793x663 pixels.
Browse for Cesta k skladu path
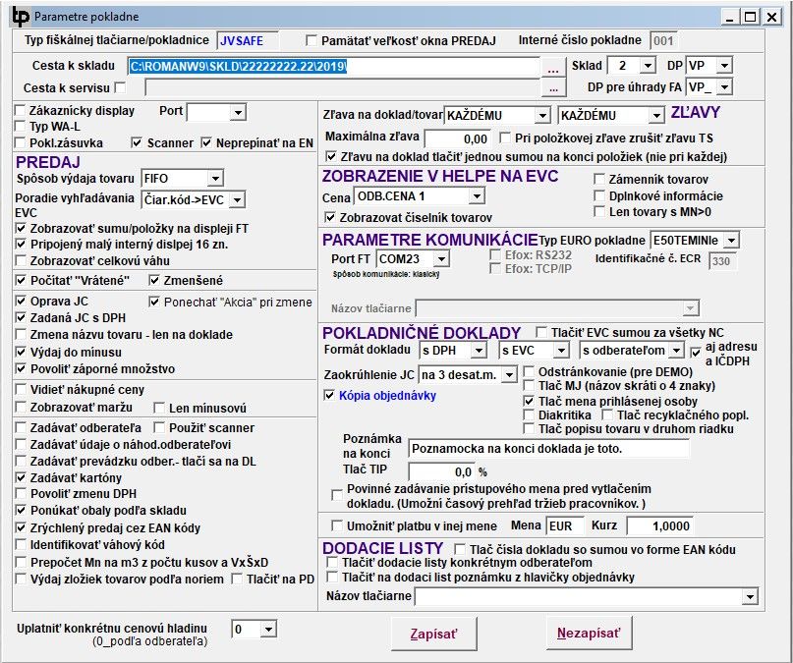(553, 68)
